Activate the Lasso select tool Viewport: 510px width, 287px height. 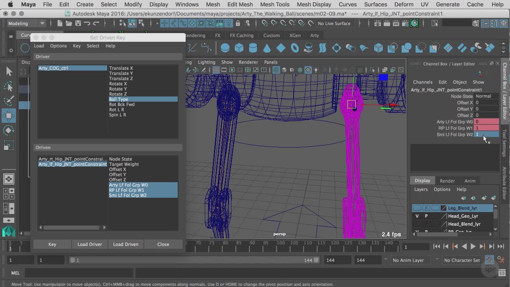9,86
